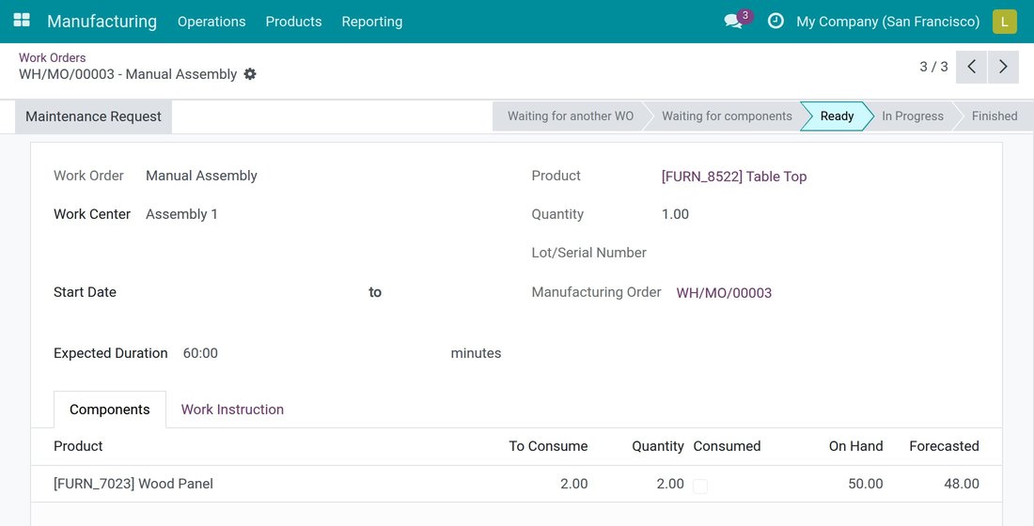Sort by the Quantity column header
The image size is (1034, 526).
coord(657,446)
